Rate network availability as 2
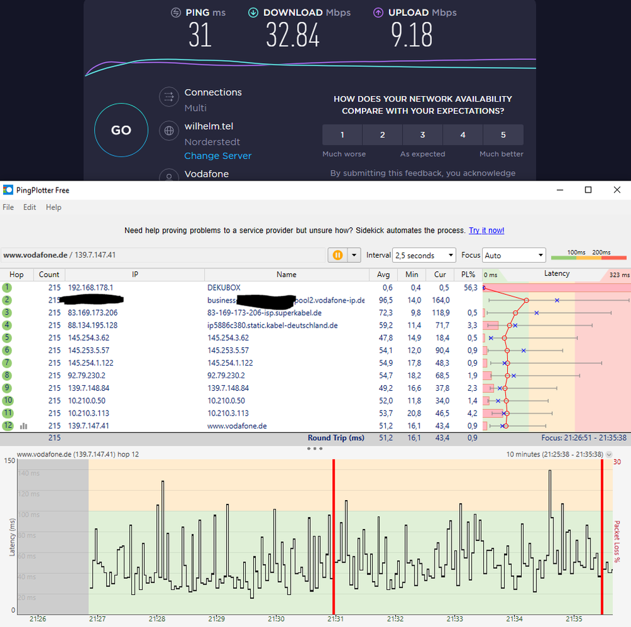The width and height of the screenshot is (631, 627). (382, 134)
